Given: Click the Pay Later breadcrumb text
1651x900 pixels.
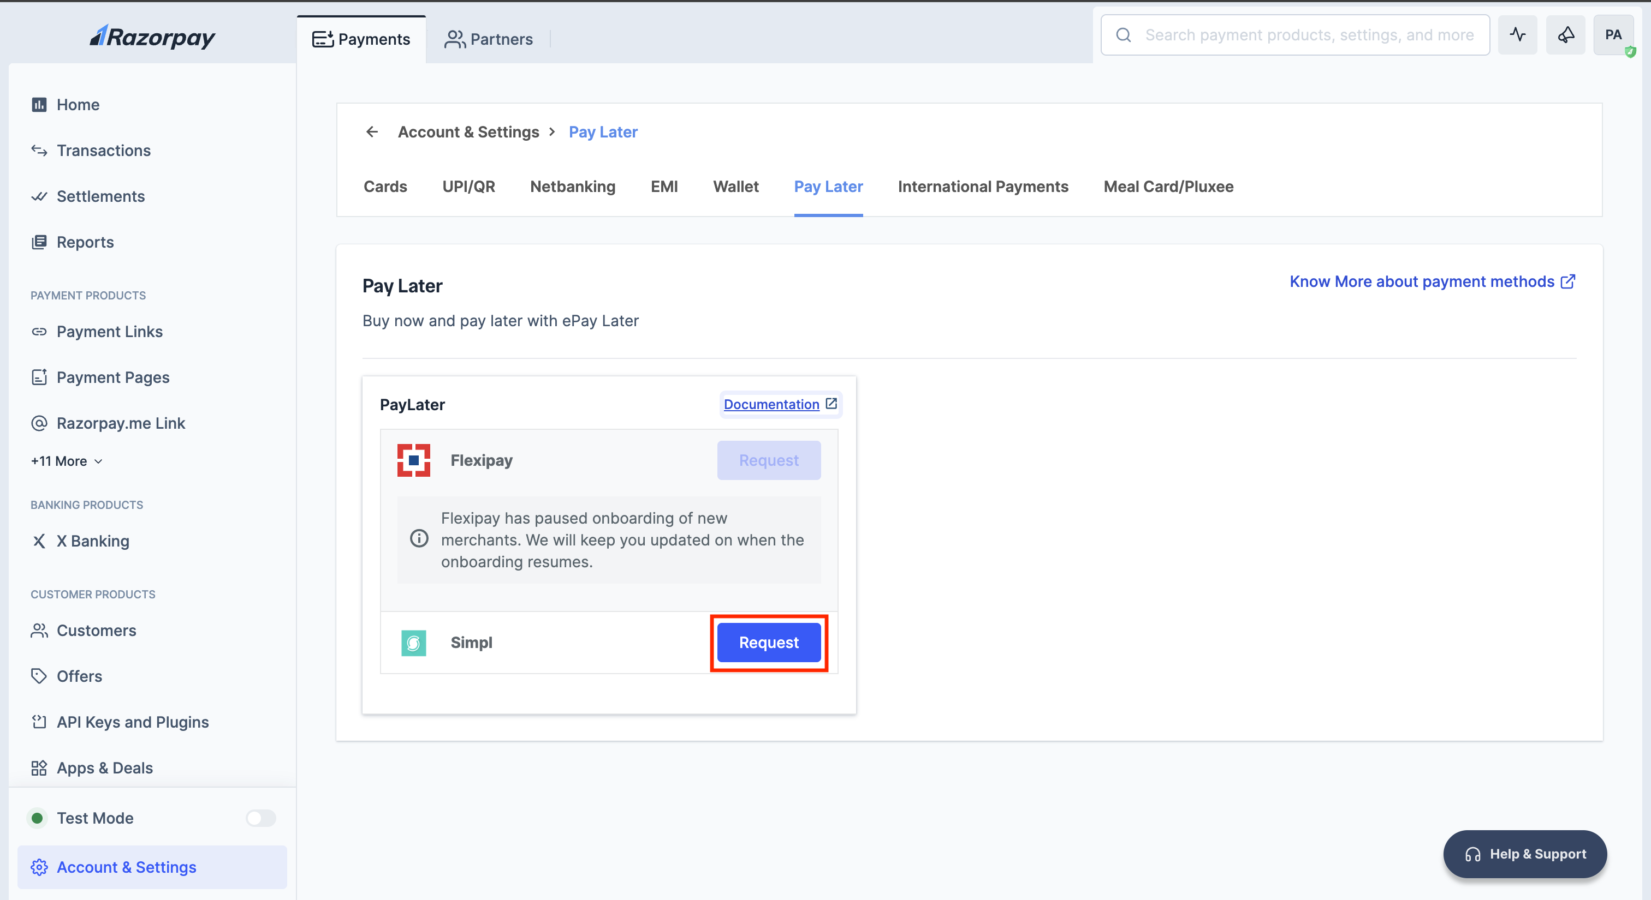Looking at the screenshot, I should pyautogui.click(x=603, y=132).
